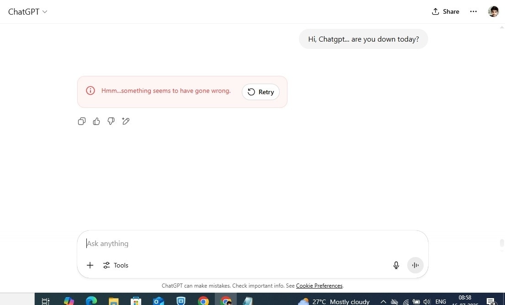505x305 pixels.
Task: Click the microphone dictate icon
Action: point(396,265)
